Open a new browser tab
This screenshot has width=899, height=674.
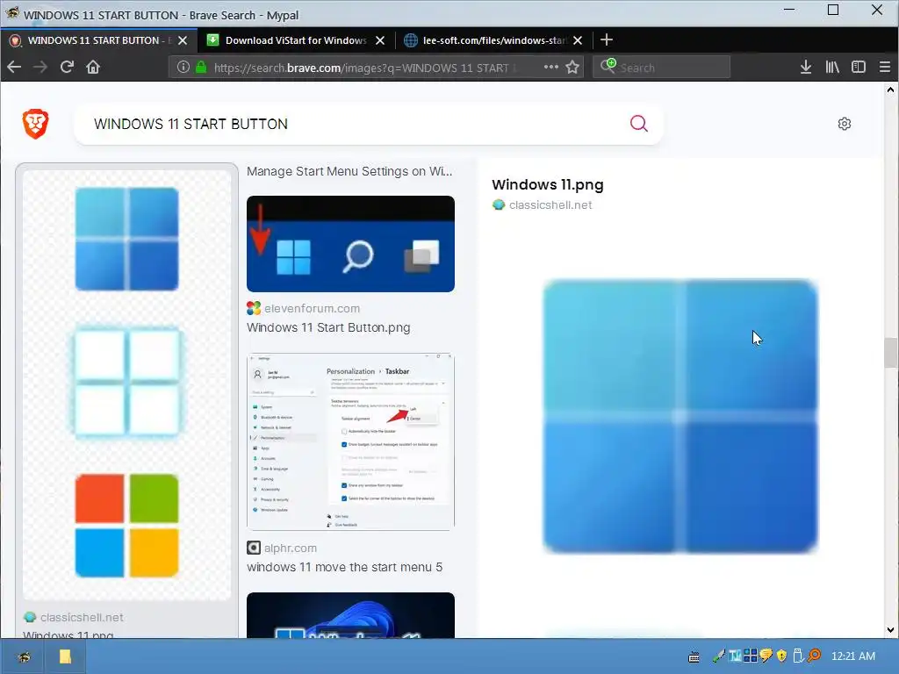606,39
